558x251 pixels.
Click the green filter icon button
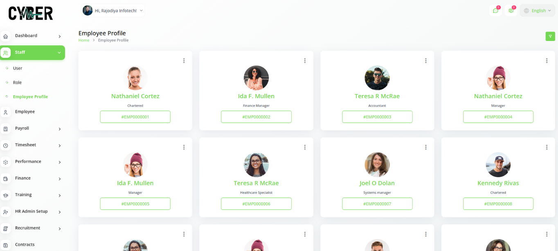pyautogui.click(x=550, y=36)
